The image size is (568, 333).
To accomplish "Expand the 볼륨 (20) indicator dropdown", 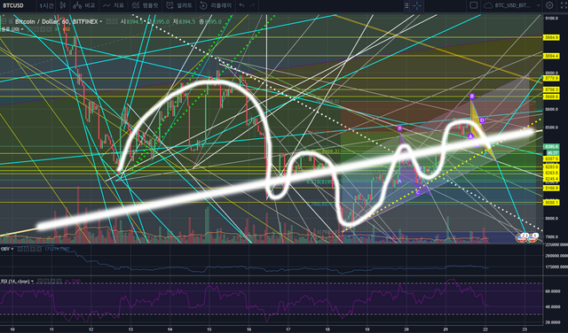I will tap(21, 29).
